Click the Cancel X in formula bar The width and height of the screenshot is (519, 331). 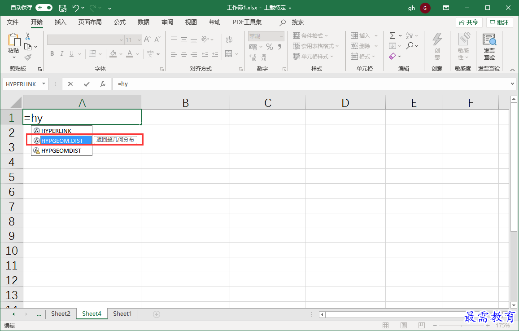point(70,84)
